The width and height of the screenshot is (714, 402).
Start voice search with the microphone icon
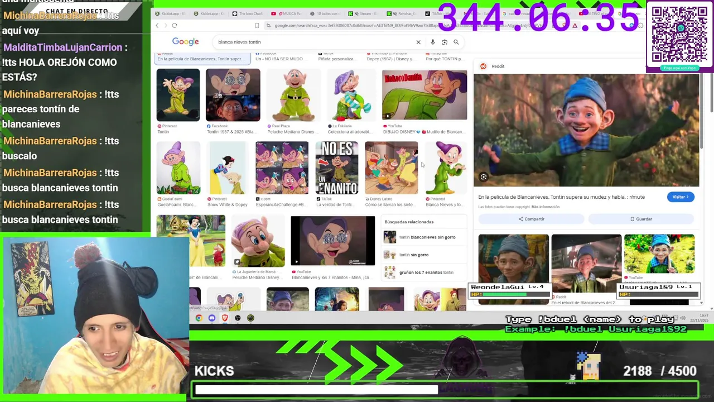[x=432, y=42]
